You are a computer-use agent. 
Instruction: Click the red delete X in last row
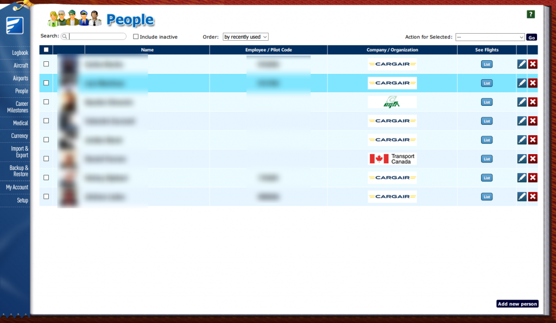pyautogui.click(x=533, y=197)
